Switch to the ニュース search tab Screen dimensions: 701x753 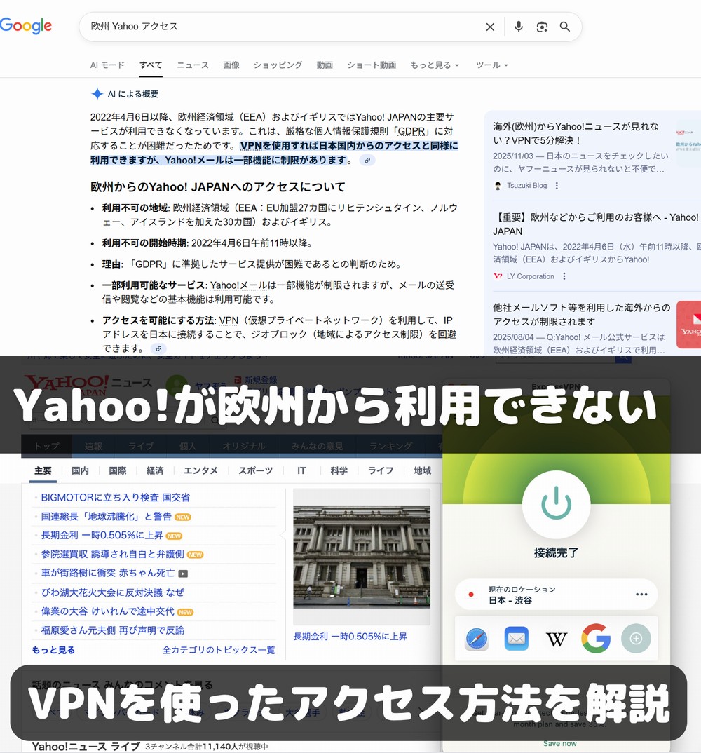(193, 65)
